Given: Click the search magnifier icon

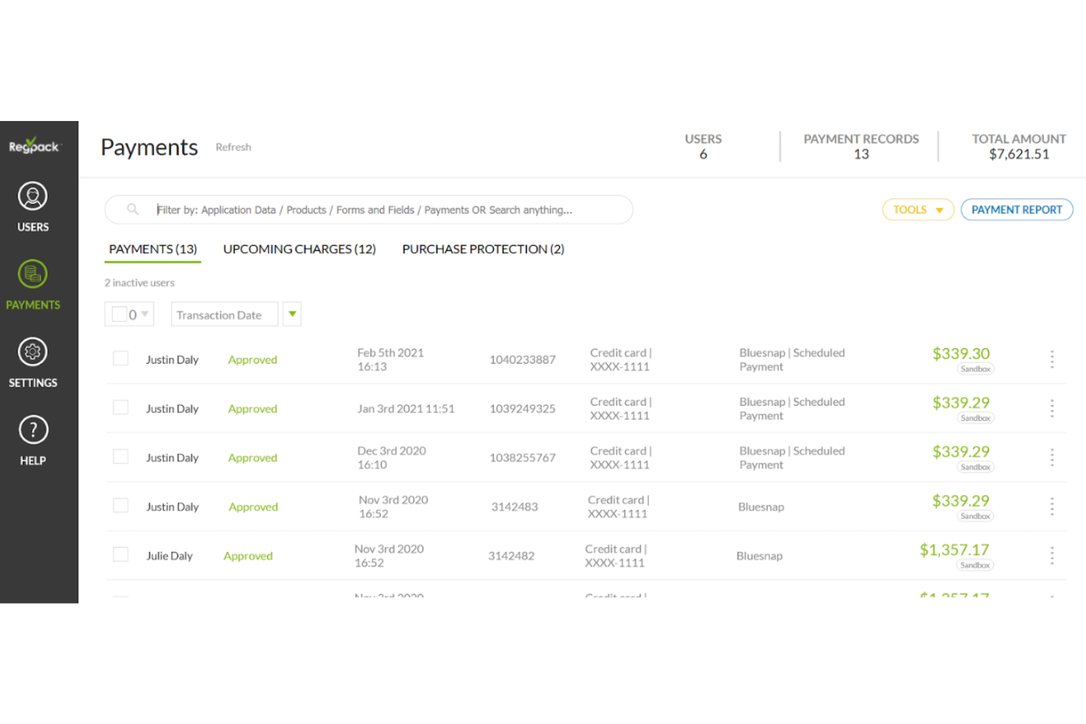Looking at the screenshot, I should [x=133, y=209].
